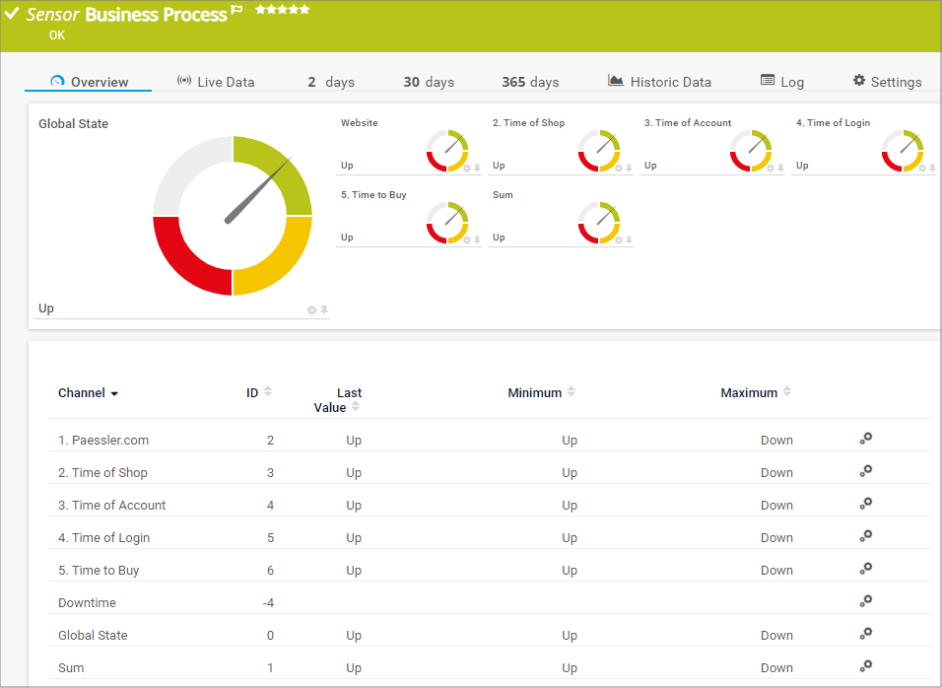Open gear icon on 2. Time of Shop gauge
Screen dimensions: 942x688
tap(618, 169)
